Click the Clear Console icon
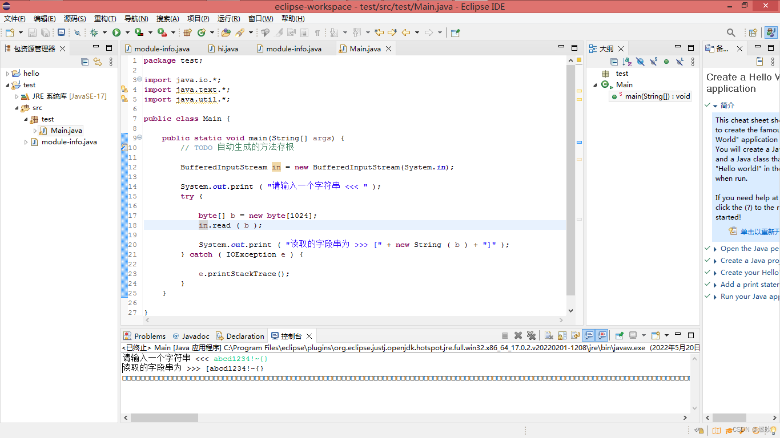Viewport: 780px width, 438px height. click(x=549, y=335)
